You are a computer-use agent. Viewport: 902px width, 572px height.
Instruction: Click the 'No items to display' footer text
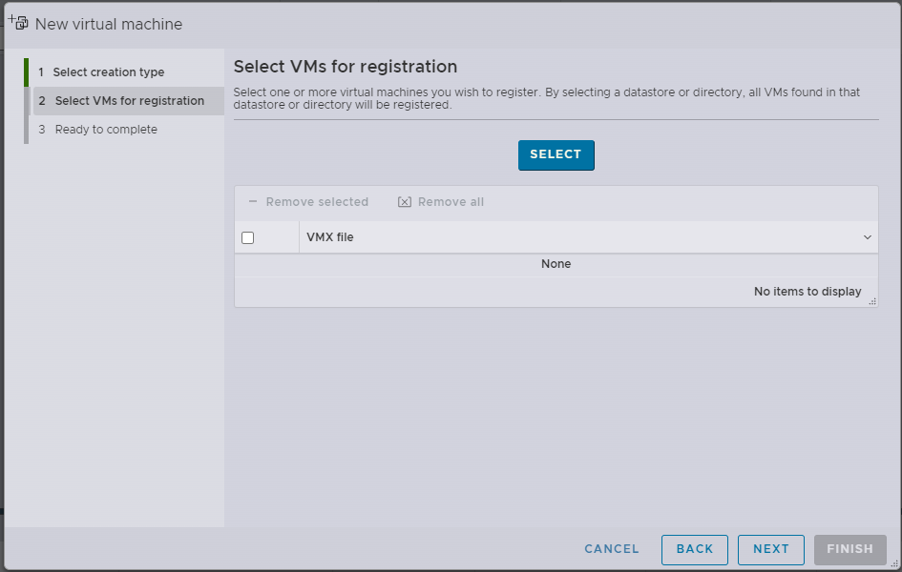pos(808,292)
